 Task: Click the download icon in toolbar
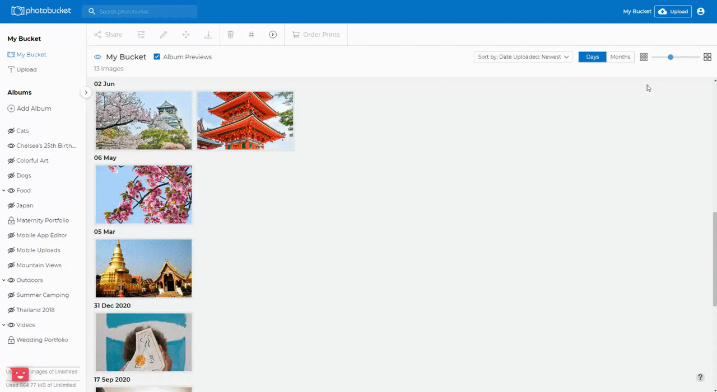coord(208,35)
